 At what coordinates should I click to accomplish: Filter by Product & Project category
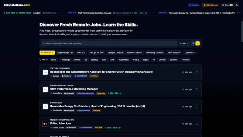[x=135, y=53]
